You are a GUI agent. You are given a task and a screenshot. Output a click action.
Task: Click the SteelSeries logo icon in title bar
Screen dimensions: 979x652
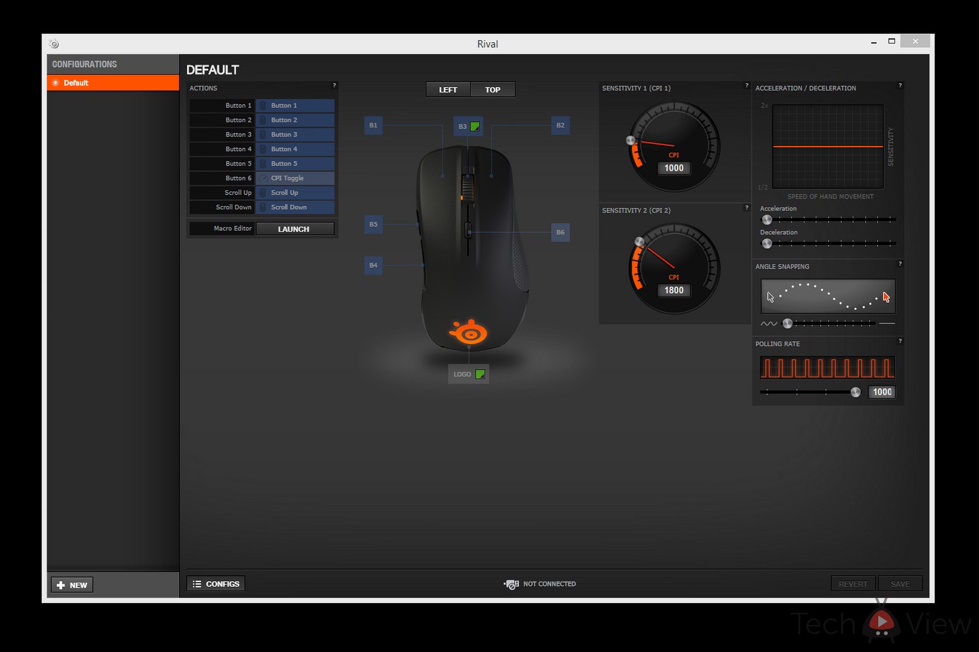(54, 43)
